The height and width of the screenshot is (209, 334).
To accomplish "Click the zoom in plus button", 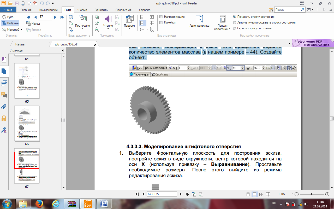I will pyautogui.click(x=327, y=194).
